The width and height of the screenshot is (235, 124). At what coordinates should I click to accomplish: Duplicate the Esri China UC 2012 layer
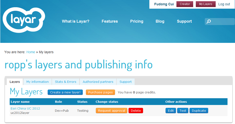[199, 111]
